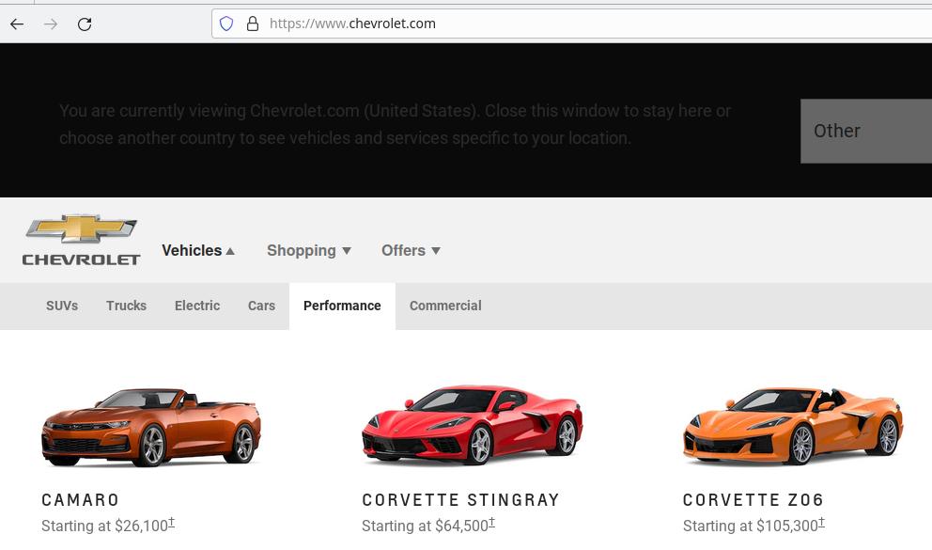Click the Other country button

866,131
